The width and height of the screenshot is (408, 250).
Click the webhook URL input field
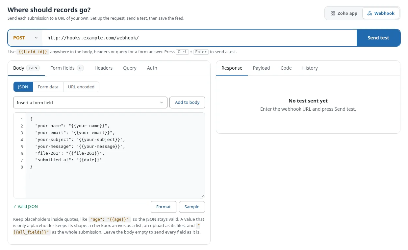point(199,38)
